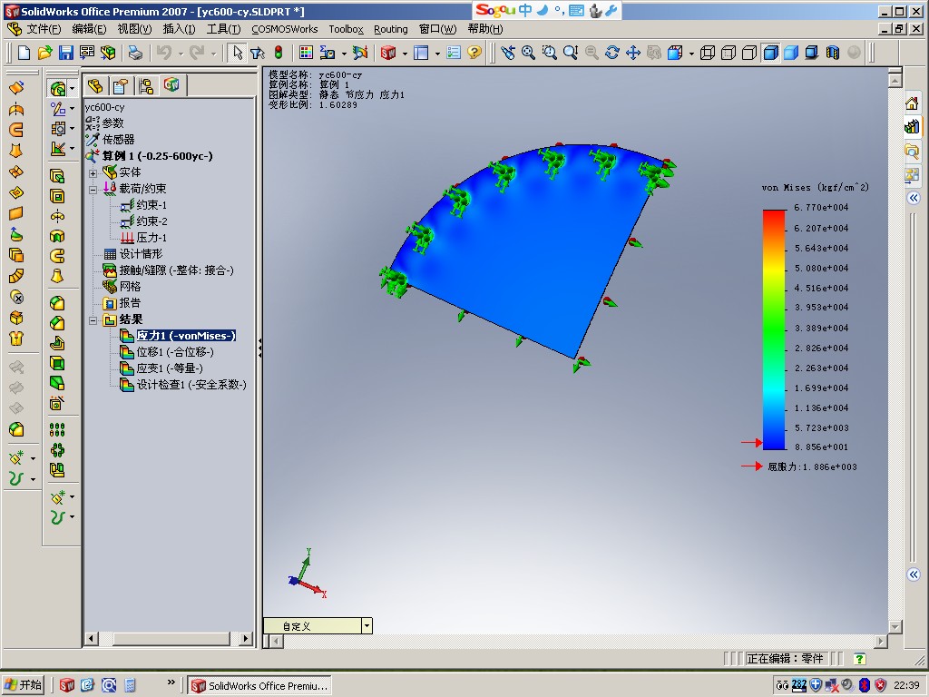Collapse the task pane with top chevron
This screenshot has height=697, width=929.
(x=913, y=198)
